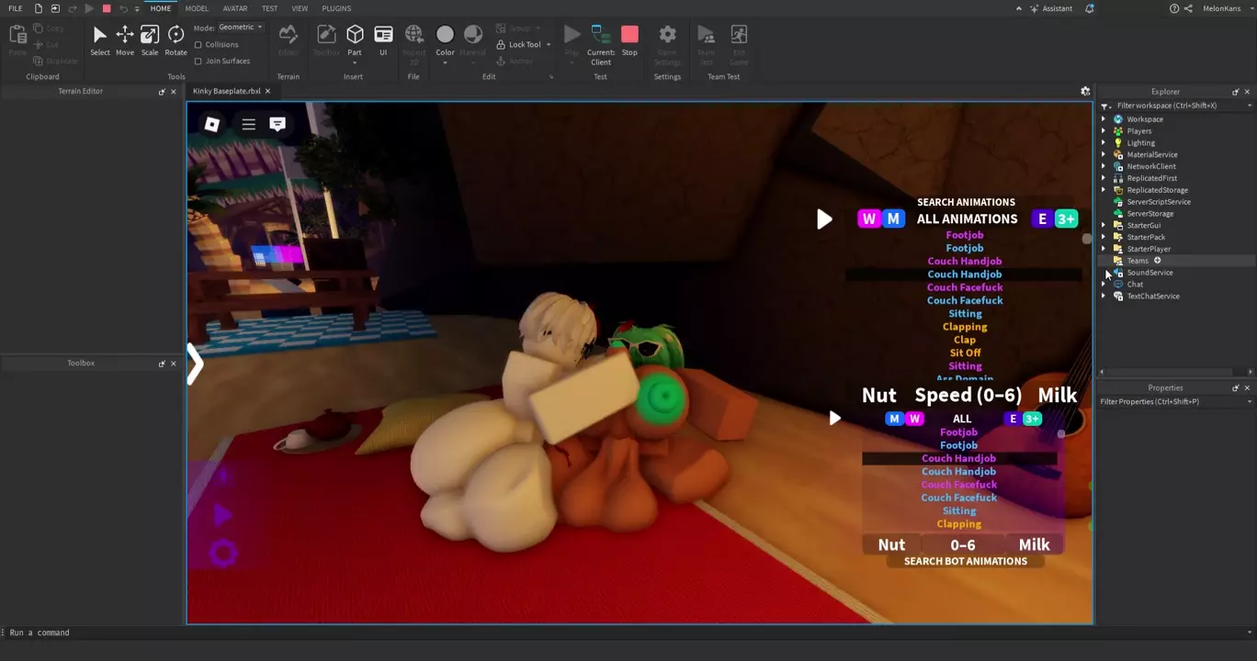Open the UI insert tool
The width and height of the screenshot is (1257, 661).
383,40
